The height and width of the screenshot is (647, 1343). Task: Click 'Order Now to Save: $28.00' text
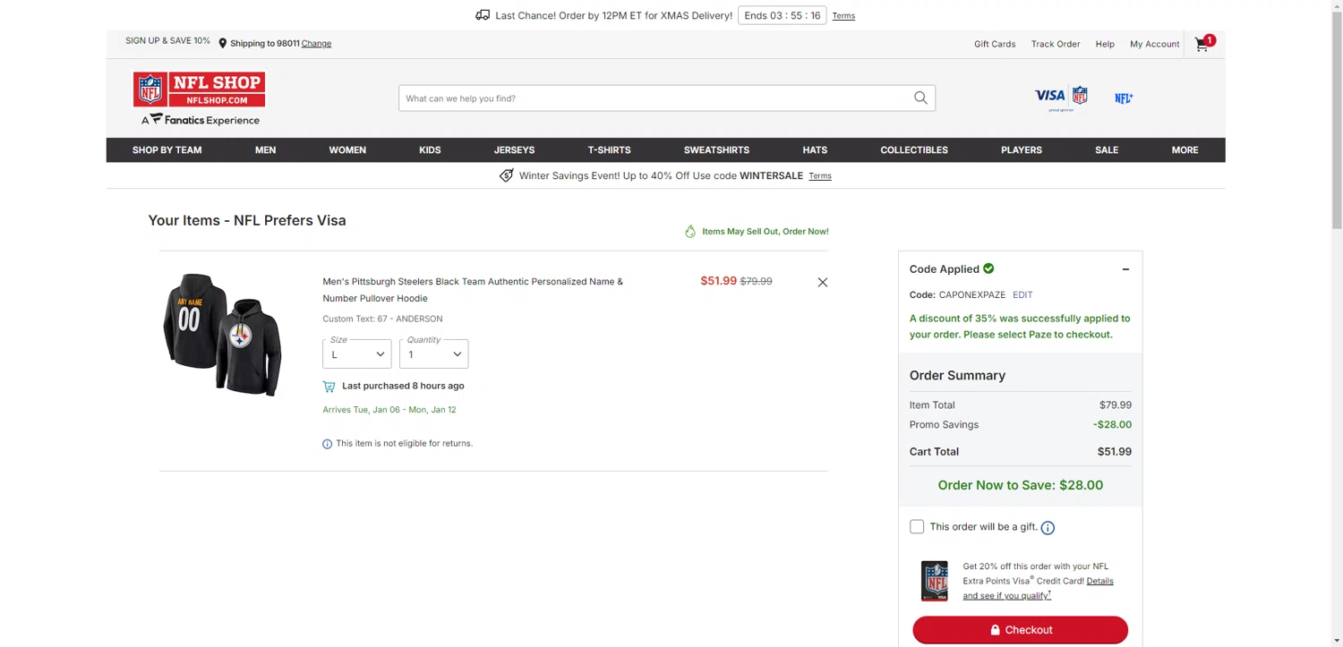(x=1020, y=485)
